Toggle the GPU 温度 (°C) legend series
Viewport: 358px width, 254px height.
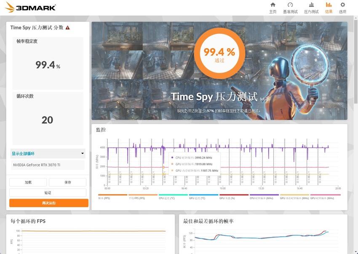(203, 197)
